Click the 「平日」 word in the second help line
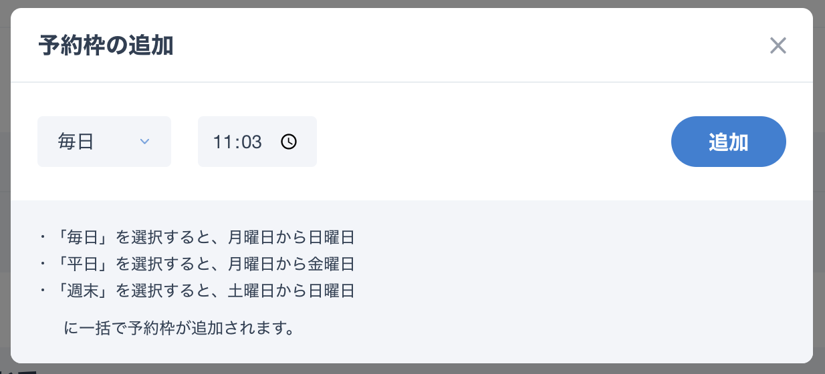 click(81, 264)
